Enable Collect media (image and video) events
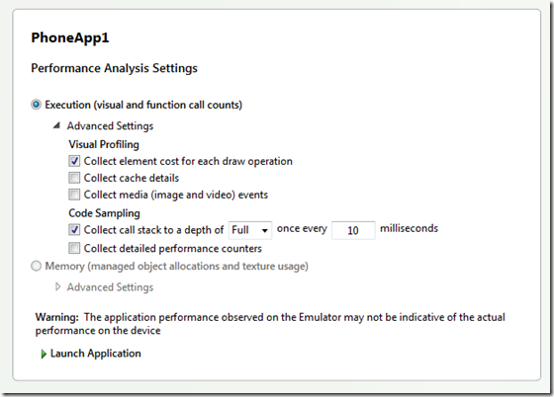This screenshot has width=554, height=397. [74, 195]
